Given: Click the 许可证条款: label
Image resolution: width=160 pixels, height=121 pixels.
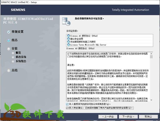Looking at the screenshot, I should pos(72,31).
